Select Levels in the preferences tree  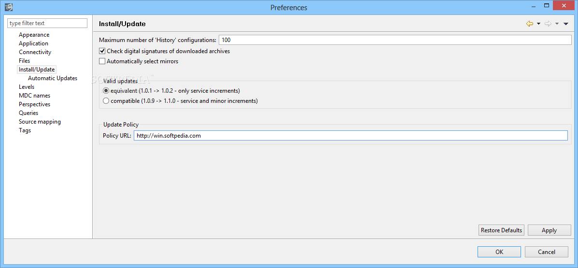pyautogui.click(x=27, y=87)
